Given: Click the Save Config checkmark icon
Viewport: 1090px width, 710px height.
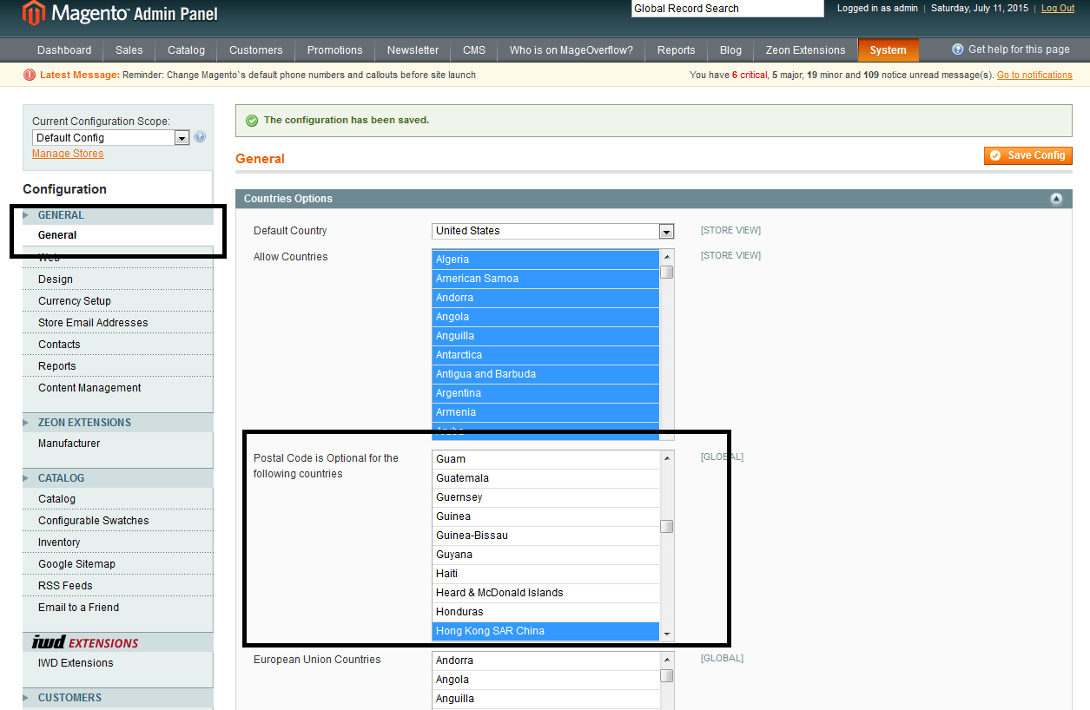Looking at the screenshot, I should pyautogui.click(x=994, y=155).
